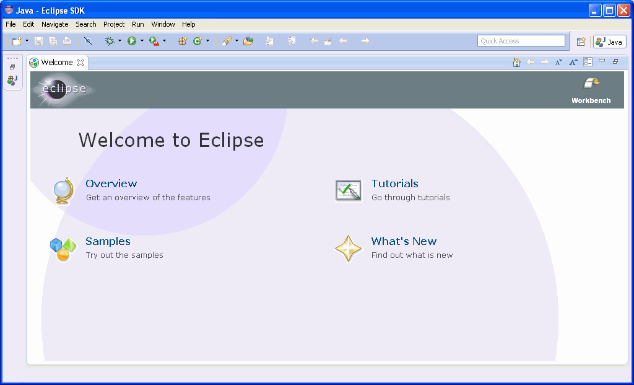Expand the Run dropdown arrow

pyautogui.click(x=142, y=41)
